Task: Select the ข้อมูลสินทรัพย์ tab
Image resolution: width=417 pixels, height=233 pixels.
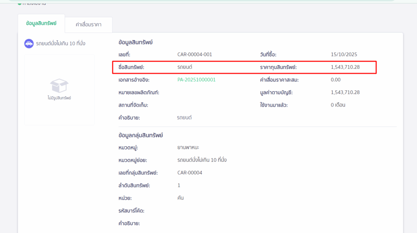Action: click(41, 23)
